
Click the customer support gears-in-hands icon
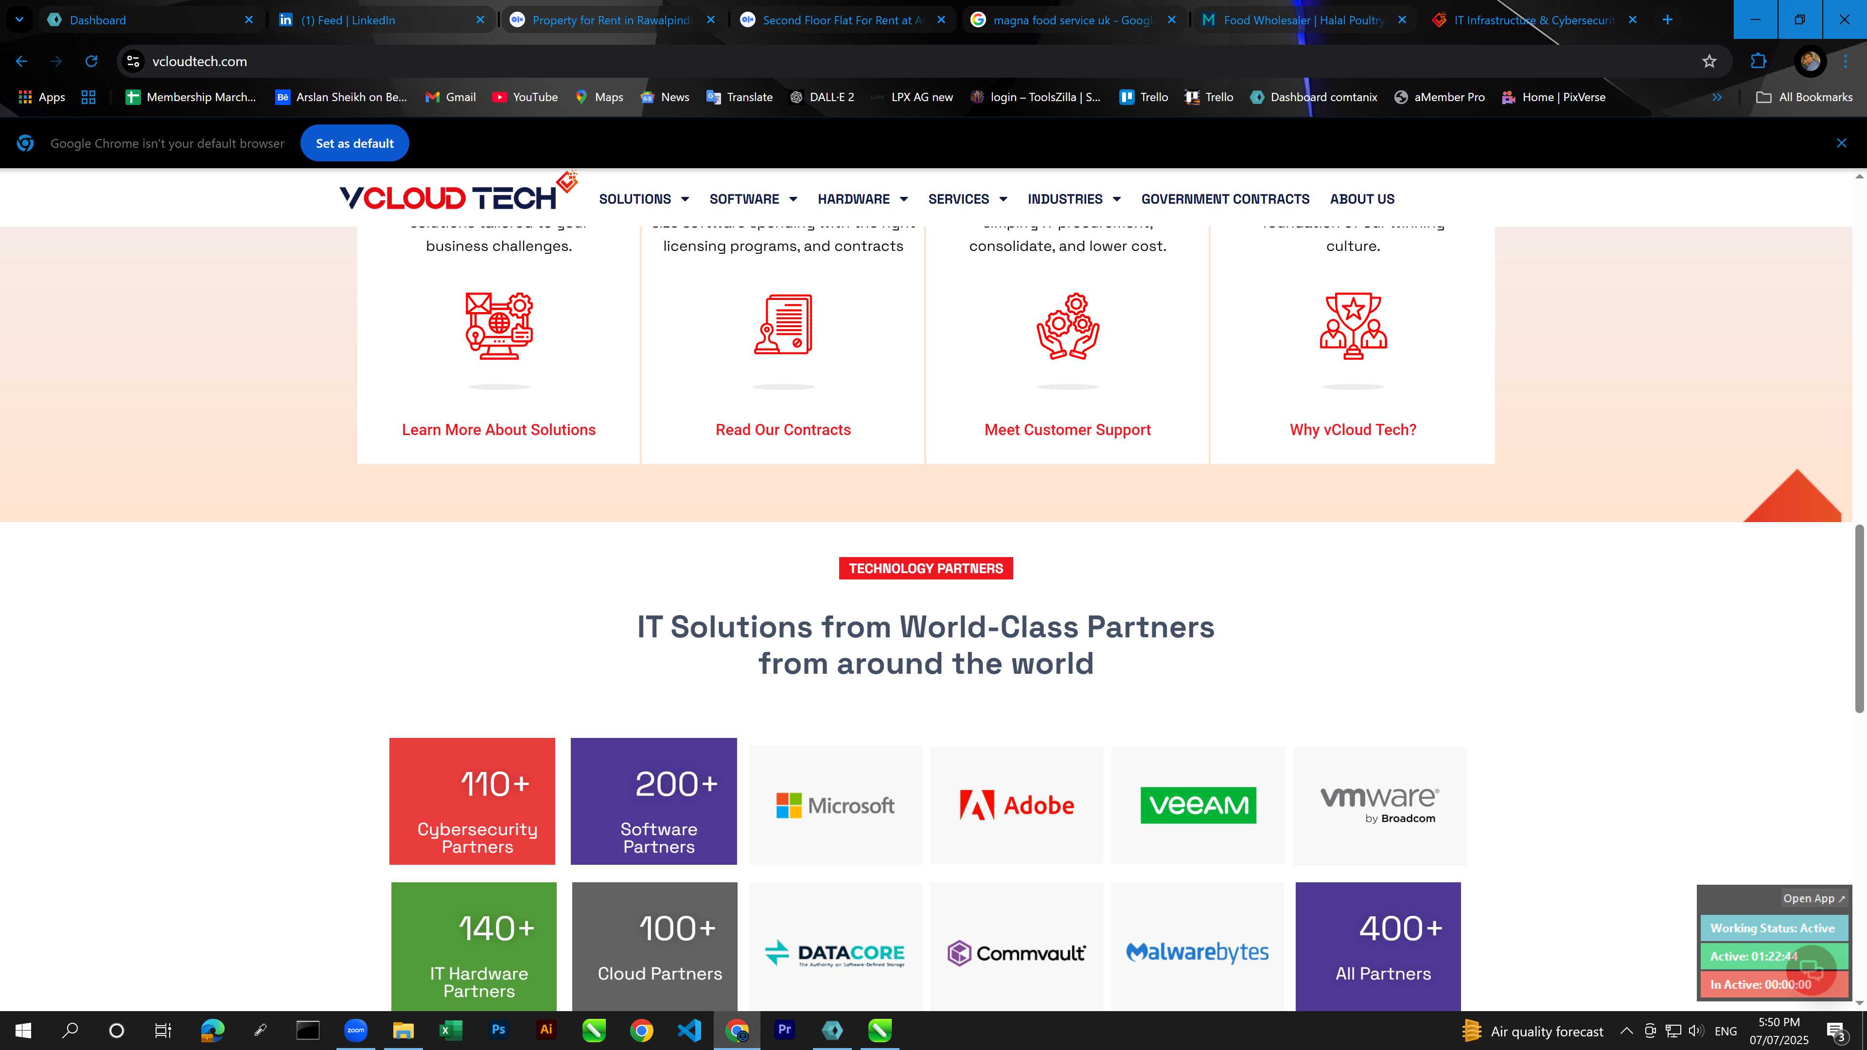pos(1068,325)
